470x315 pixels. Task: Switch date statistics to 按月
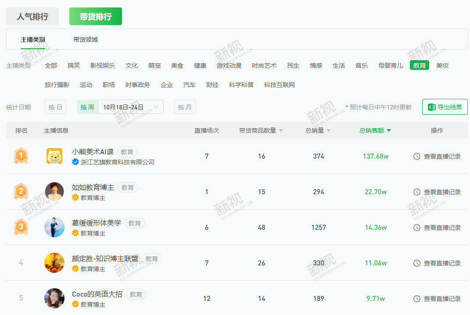pyautogui.click(x=185, y=107)
